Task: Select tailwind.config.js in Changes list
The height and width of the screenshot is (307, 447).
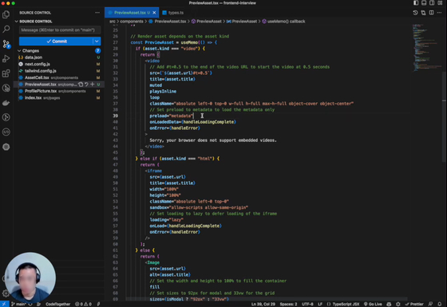Action: pos(59,71)
